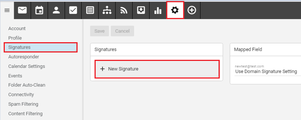Image resolution: width=301 pixels, height=120 pixels.
Task: Select Signatures in the sidebar
Action: 40,47
